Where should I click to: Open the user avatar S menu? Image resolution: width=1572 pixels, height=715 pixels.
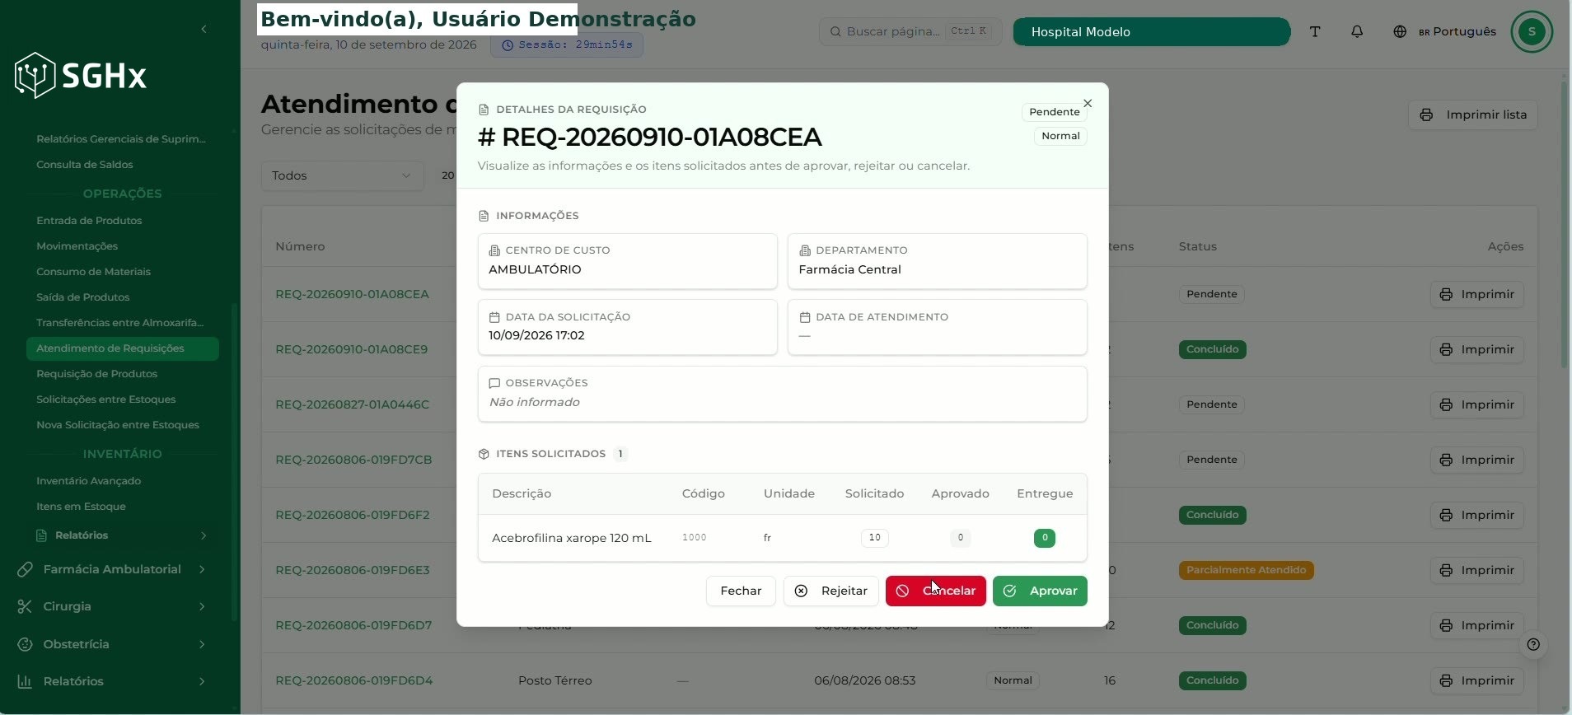tap(1532, 31)
